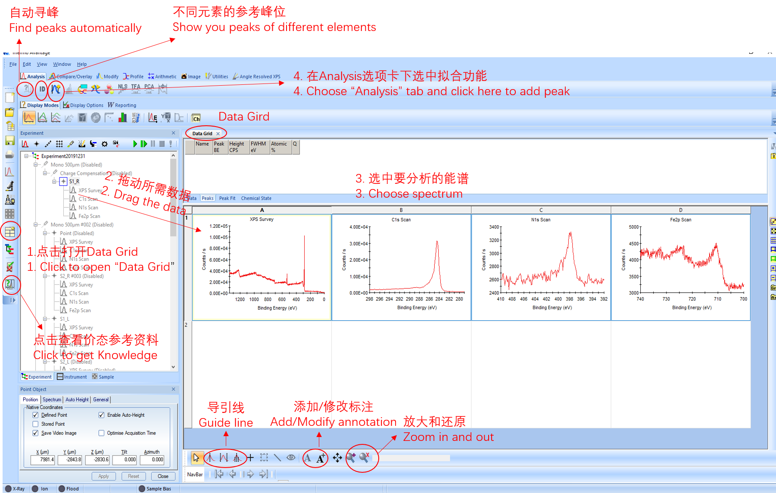The height and width of the screenshot is (493, 776).
Task: Click the Apply button
Action: [x=103, y=476]
